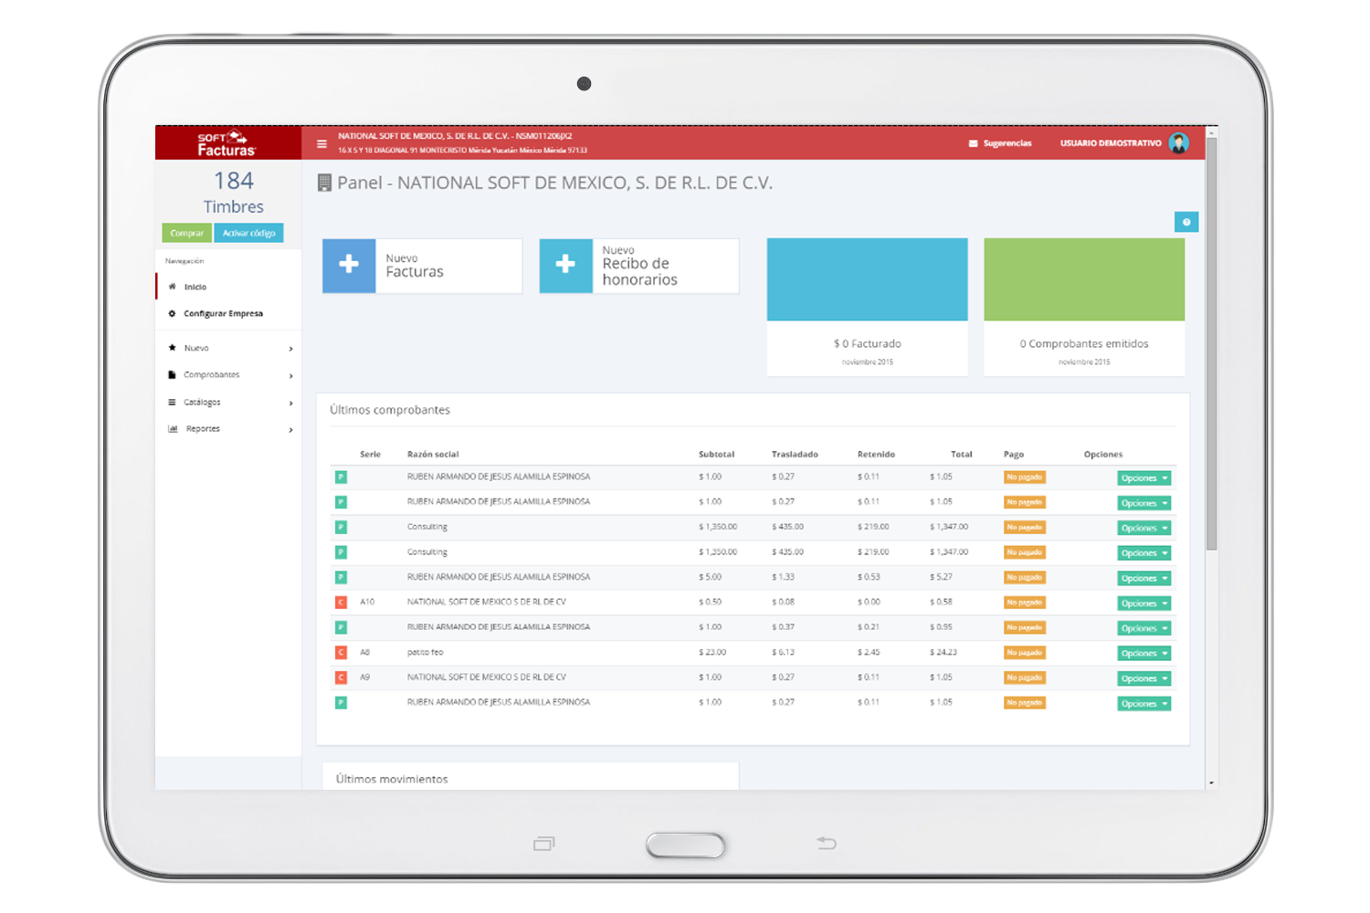Screen dimensions: 1370x913
Task: Click the hamburger menu icon in header
Action: click(321, 143)
